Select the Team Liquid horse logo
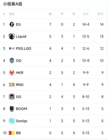Image resolution: width=108 pixels, height=140 pixels. (x=12, y=36)
